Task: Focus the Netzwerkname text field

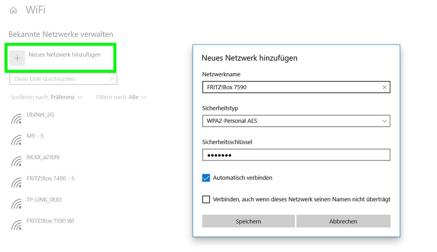Action: [x=296, y=87]
